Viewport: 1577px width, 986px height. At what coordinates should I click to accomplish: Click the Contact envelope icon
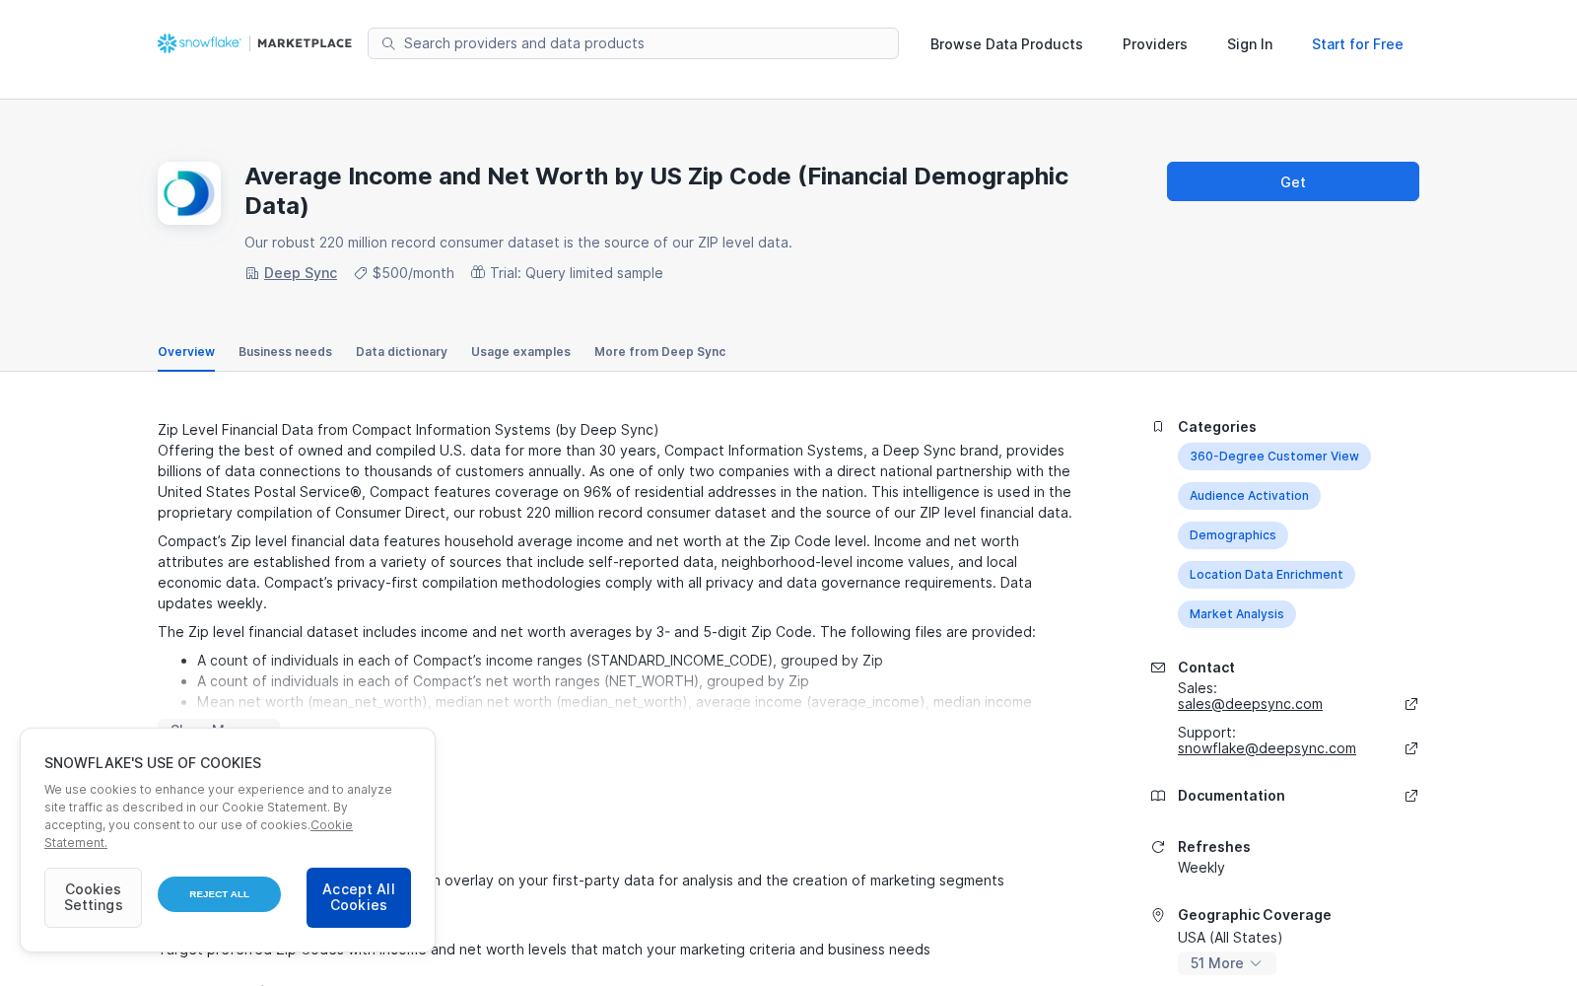pos(1158,668)
